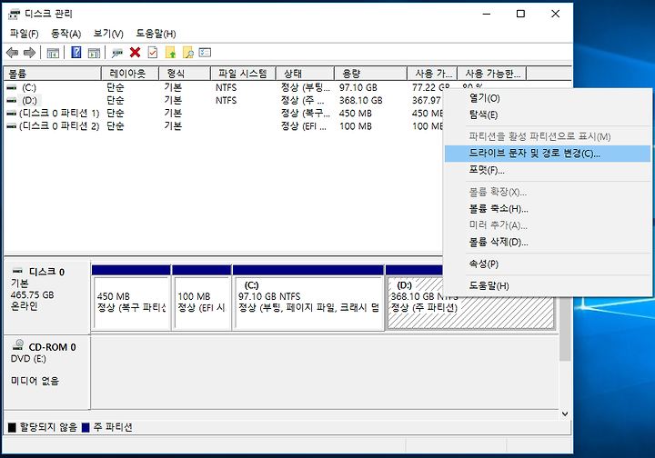Click the blue question mark help icon

[x=76, y=53]
